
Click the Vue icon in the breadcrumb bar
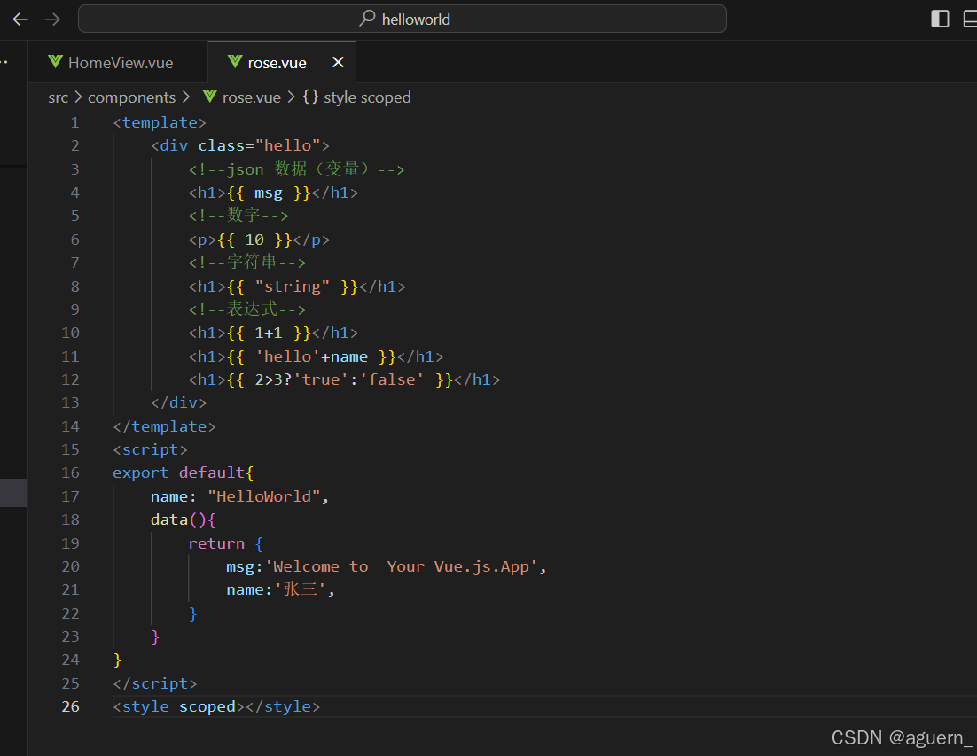[x=208, y=97]
